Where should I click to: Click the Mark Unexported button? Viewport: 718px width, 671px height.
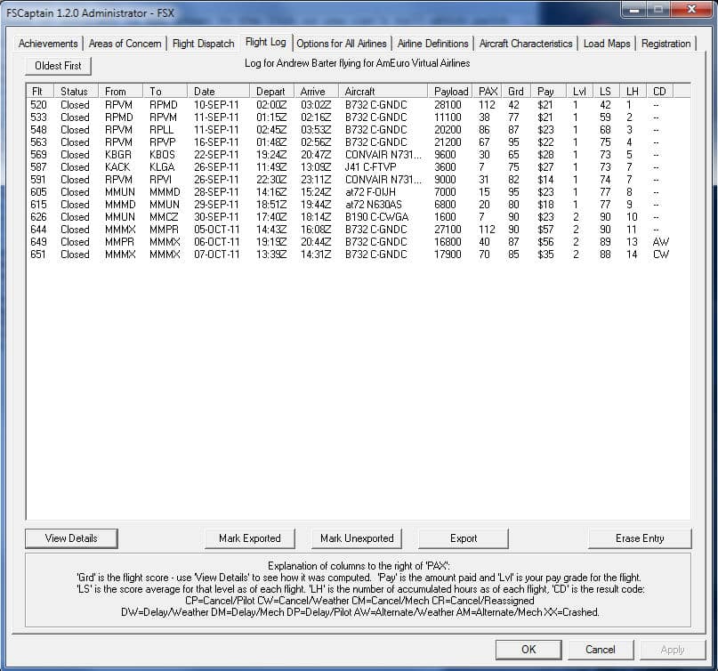[x=357, y=538]
